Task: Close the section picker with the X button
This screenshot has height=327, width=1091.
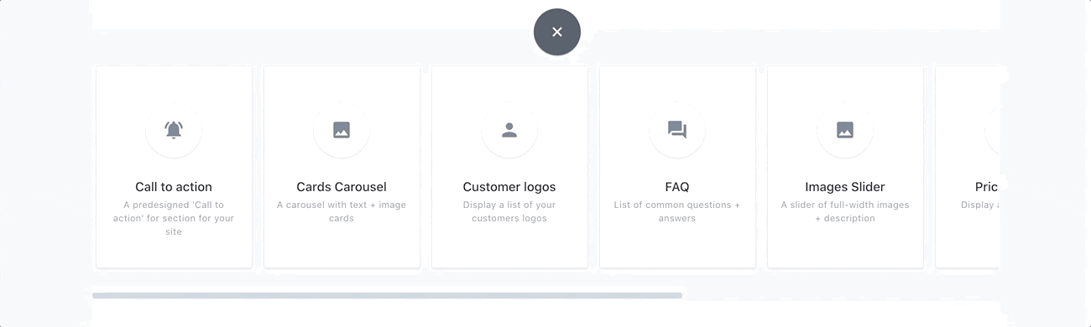Action: pos(557,33)
